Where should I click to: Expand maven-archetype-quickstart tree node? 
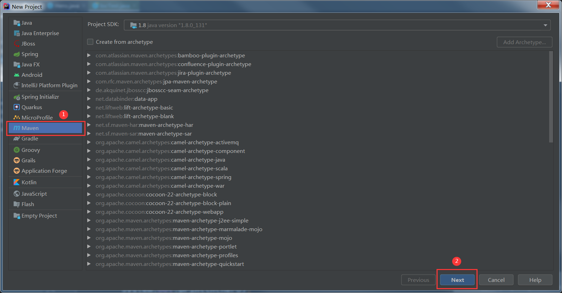[89, 264]
